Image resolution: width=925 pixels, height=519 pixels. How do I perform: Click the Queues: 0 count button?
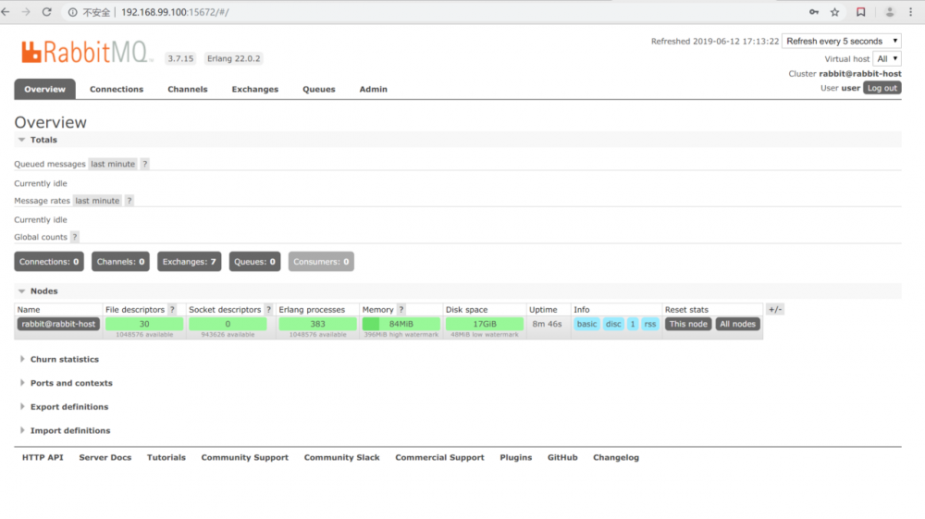point(255,262)
